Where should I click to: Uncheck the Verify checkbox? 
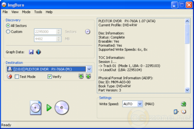49,77
